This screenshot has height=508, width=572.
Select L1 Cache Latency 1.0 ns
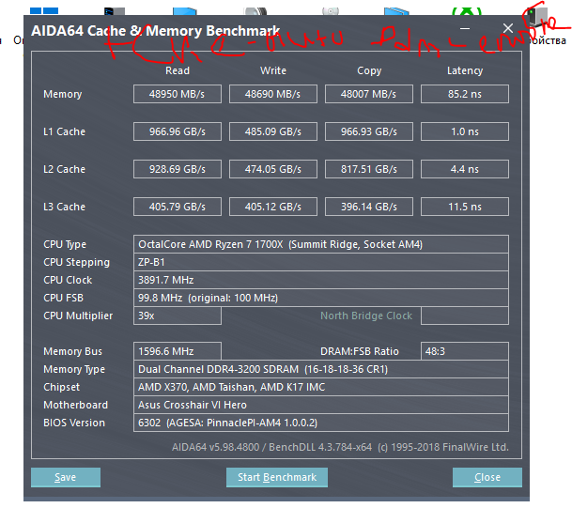[x=465, y=131]
